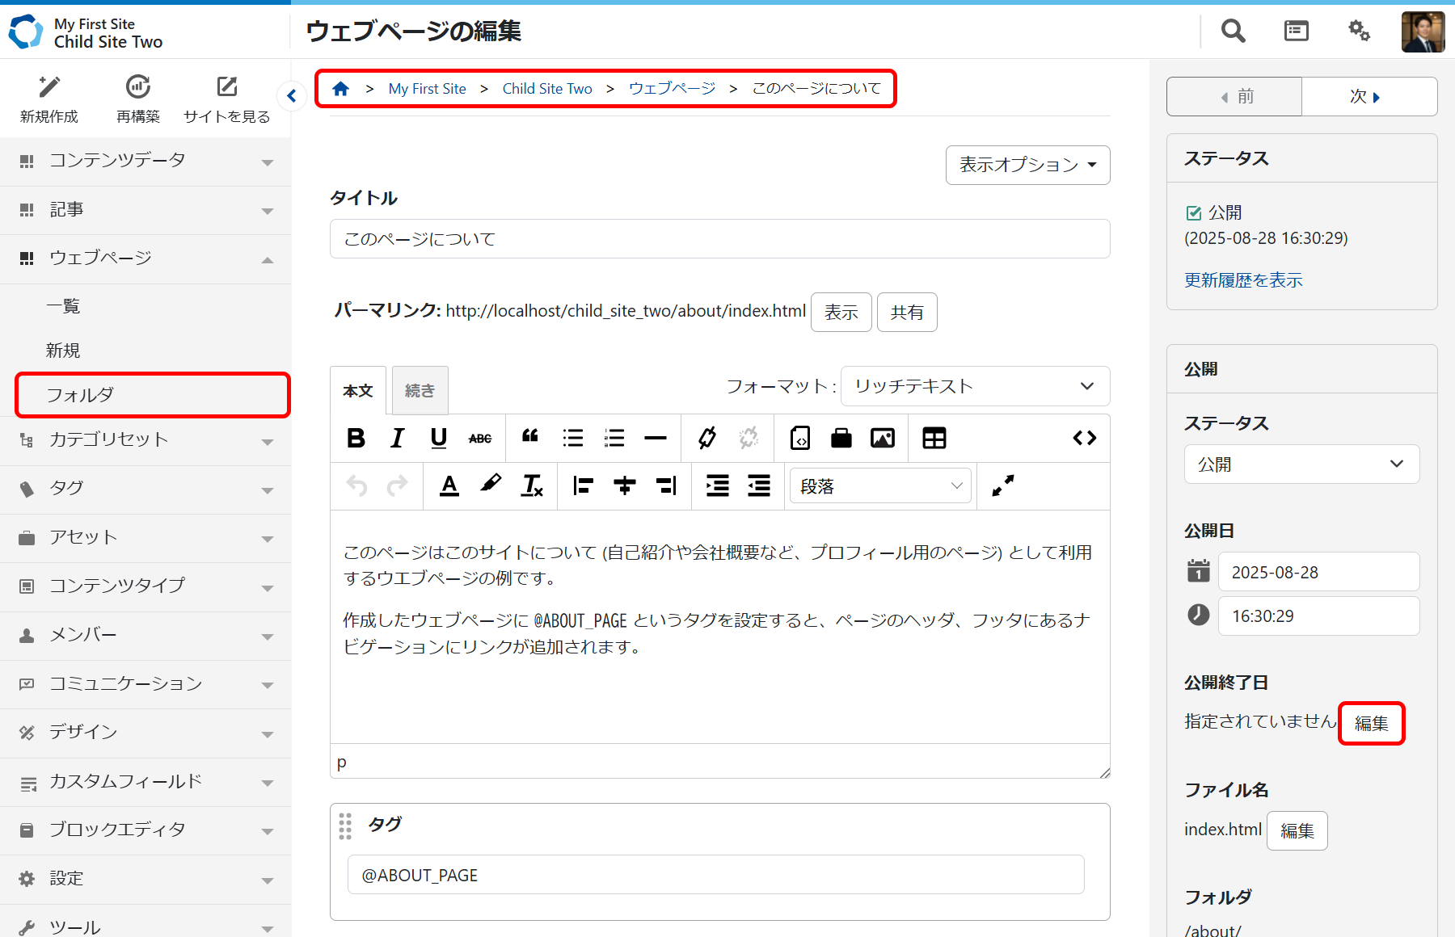The width and height of the screenshot is (1455, 937).
Task: Collapse the sidebar with the arrow toggle
Action: [x=292, y=96]
